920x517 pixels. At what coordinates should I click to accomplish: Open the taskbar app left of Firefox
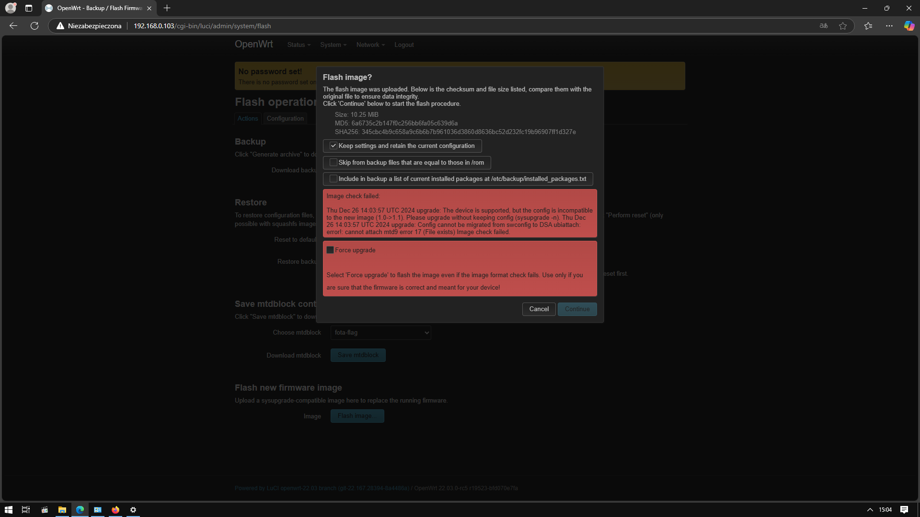click(98, 510)
